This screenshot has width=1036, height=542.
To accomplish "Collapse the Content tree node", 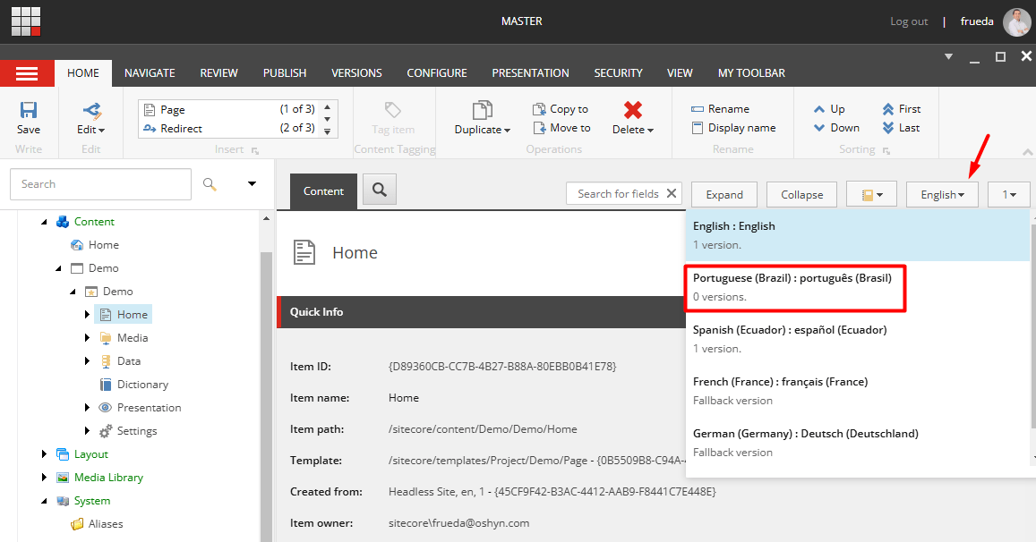I will click(44, 222).
